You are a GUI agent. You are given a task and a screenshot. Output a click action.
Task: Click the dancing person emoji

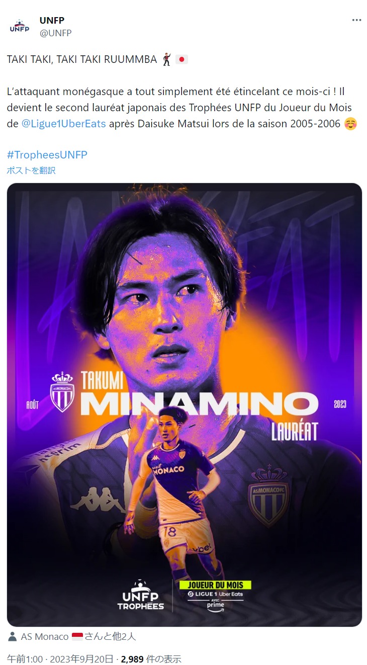click(167, 59)
